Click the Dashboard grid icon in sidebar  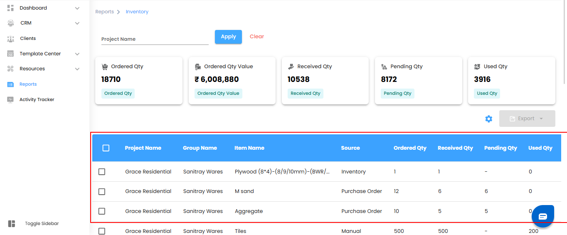[11, 8]
